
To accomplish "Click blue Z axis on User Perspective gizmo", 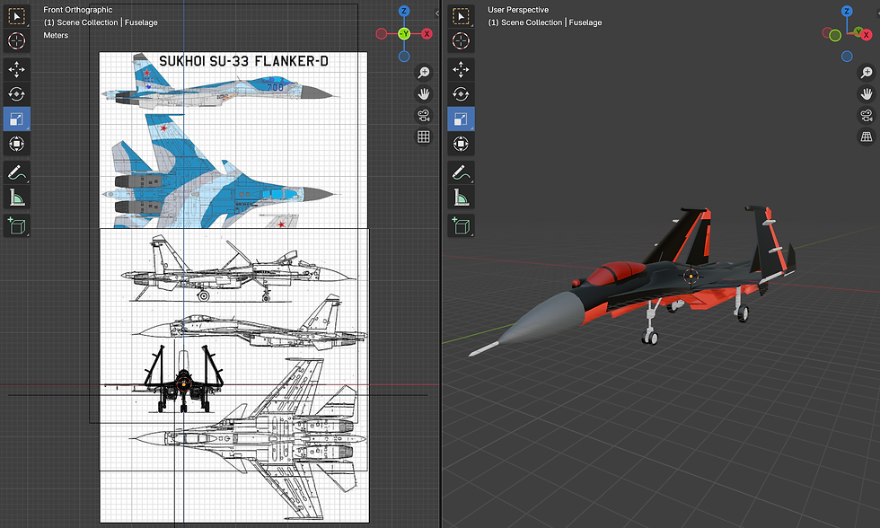I will click(x=847, y=11).
